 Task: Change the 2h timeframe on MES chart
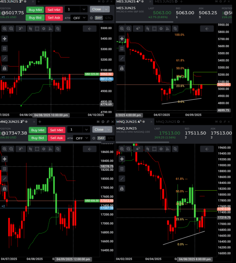(21, 29)
